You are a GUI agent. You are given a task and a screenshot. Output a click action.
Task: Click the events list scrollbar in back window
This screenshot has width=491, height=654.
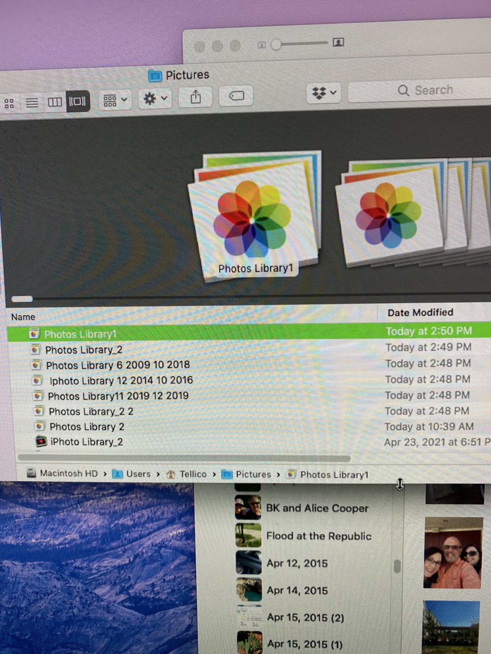tap(397, 566)
